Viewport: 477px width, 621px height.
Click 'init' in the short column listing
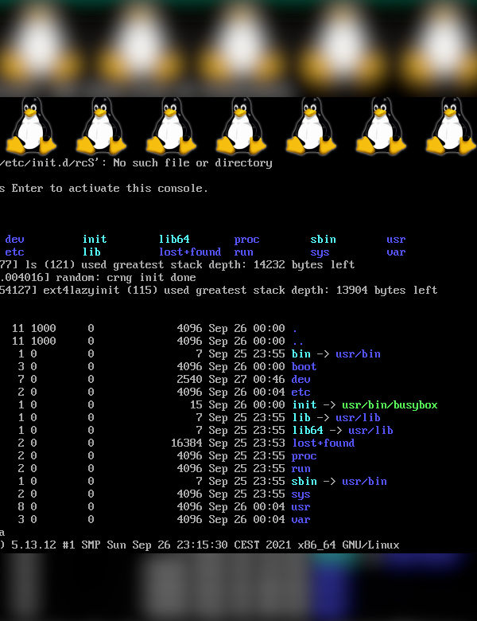[95, 239]
